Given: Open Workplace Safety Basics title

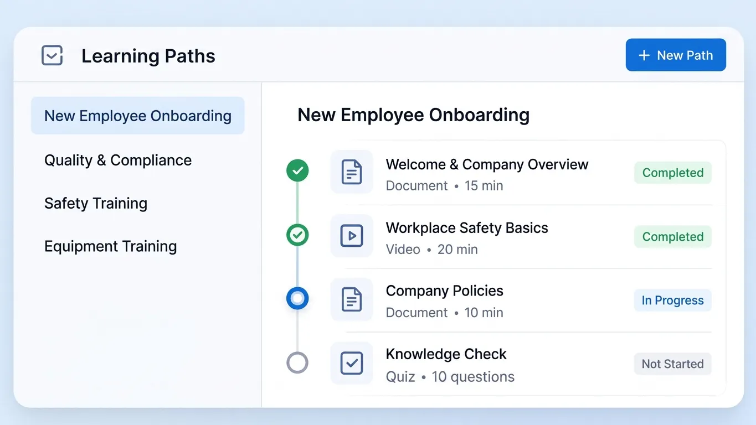Looking at the screenshot, I should coord(467,227).
